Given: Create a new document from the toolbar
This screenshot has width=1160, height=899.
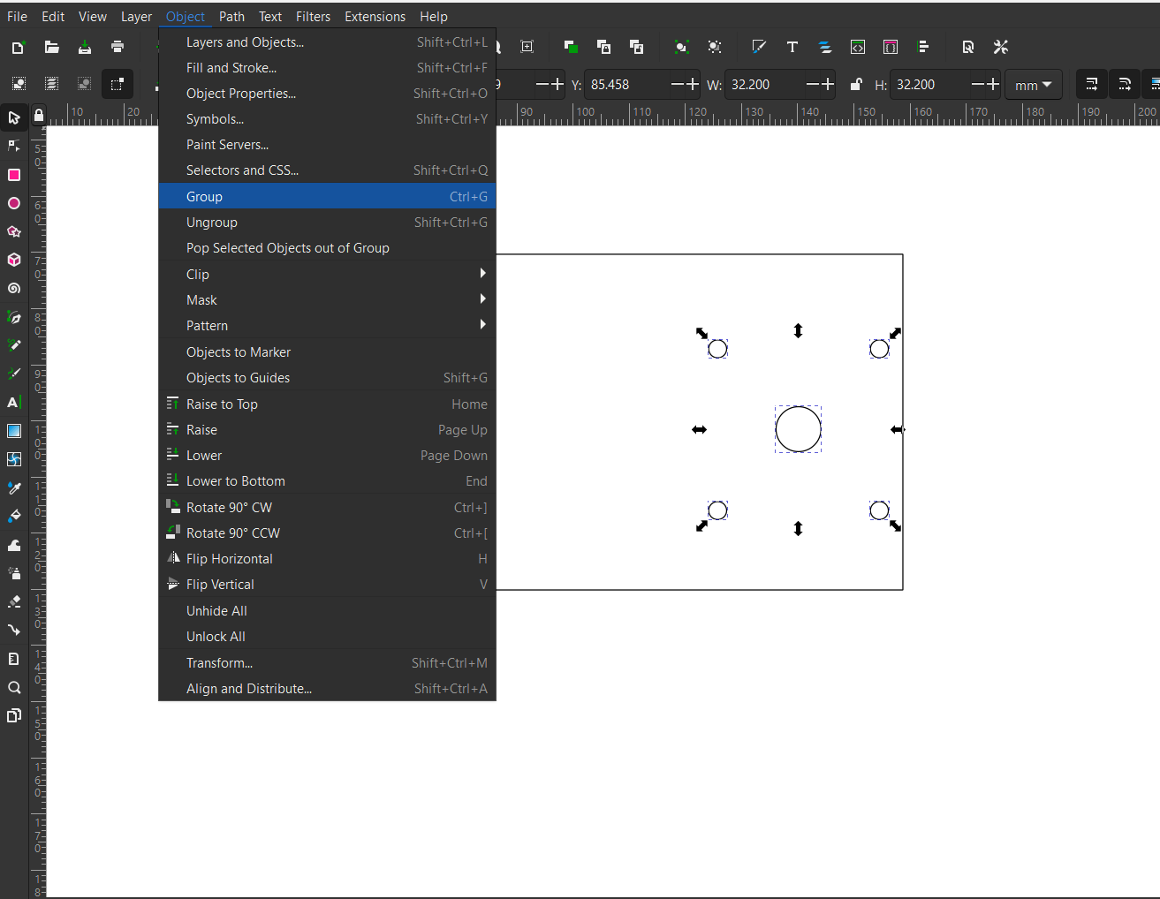Looking at the screenshot, I should point(18,48).
